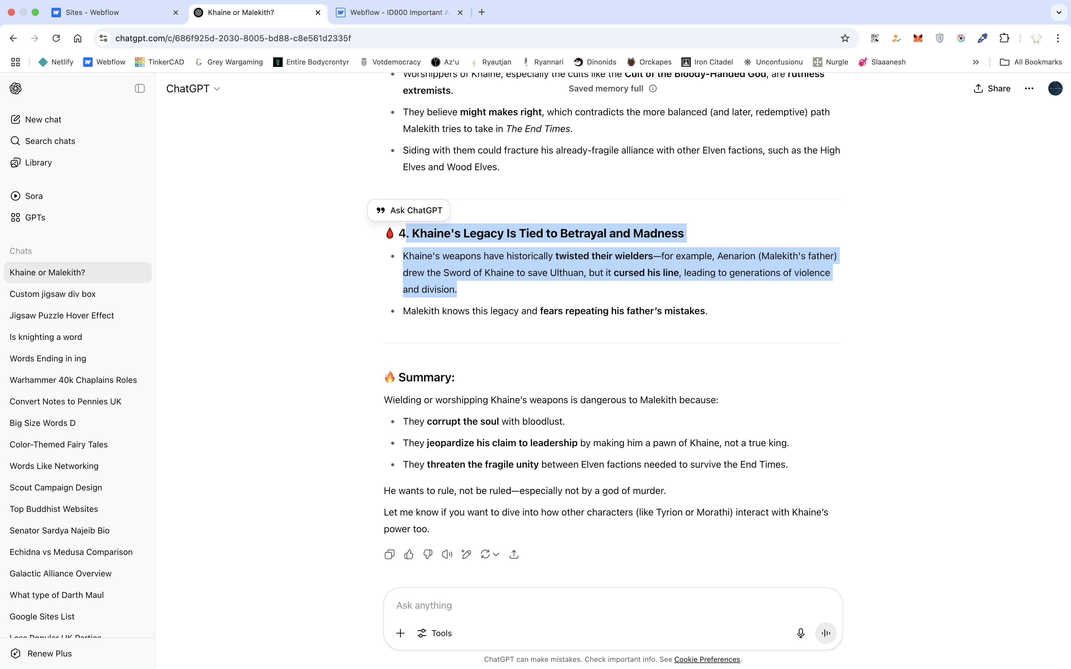Start voice mode with waveform icon
1071x669 pixels.
coord(825,633)
